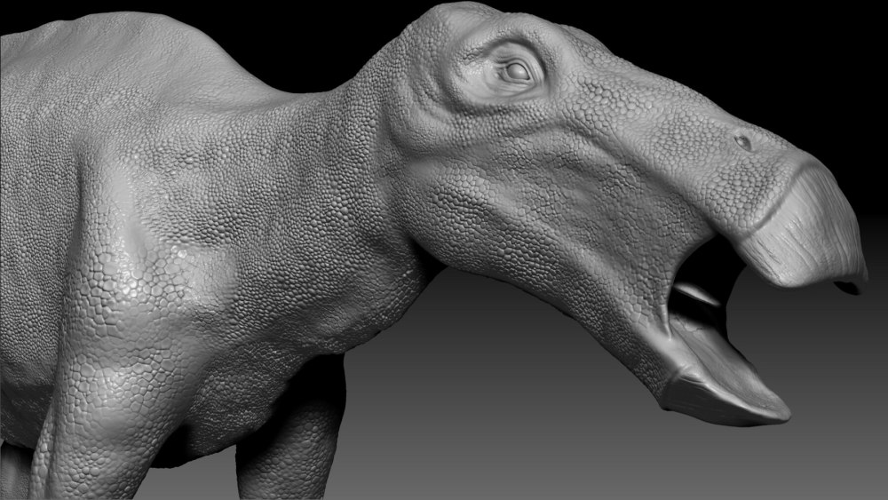The width and height of the screenshot is (888, 500).
Task: Select the upper beak of the model
Action: 804,231
